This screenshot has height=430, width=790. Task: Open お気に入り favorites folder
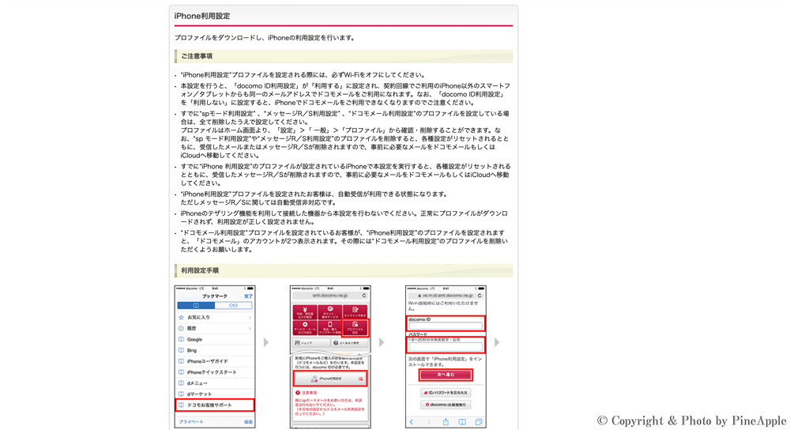[x=199, y=317]
